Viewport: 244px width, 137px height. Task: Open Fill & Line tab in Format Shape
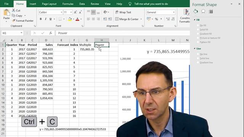[x=196, y=11]
